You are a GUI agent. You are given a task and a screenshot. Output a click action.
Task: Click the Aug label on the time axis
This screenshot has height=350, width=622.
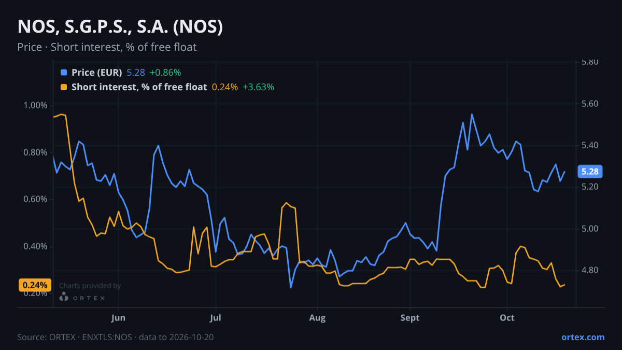[317, 317]
